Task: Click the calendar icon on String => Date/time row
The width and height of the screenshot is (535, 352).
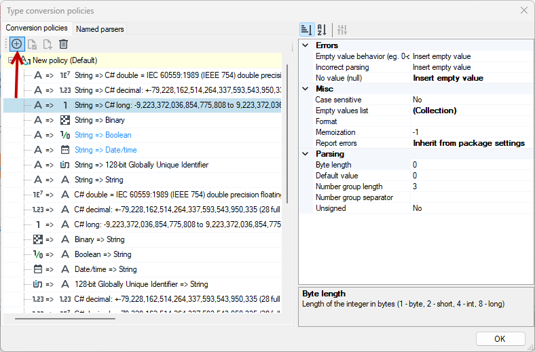Action: point(64,150)
